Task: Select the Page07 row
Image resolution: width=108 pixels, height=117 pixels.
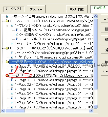Action: (x=54, y=107)
